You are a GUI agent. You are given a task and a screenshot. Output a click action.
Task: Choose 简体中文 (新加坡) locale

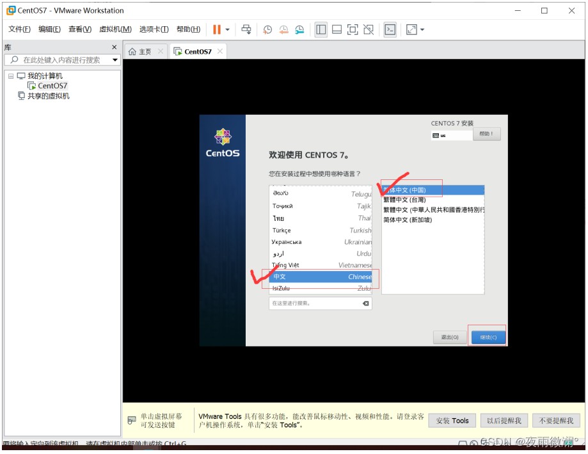(x=433, y=220)
